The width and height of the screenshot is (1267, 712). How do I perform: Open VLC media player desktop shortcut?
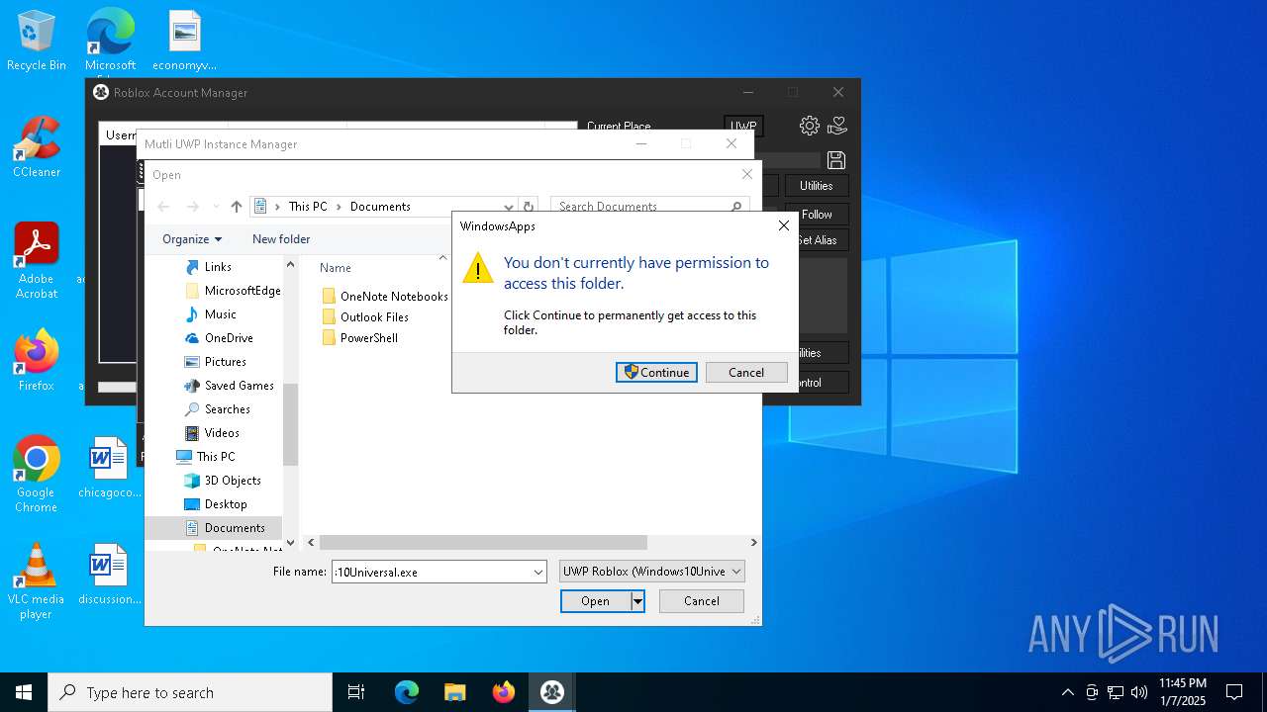[x=37, y=580]
